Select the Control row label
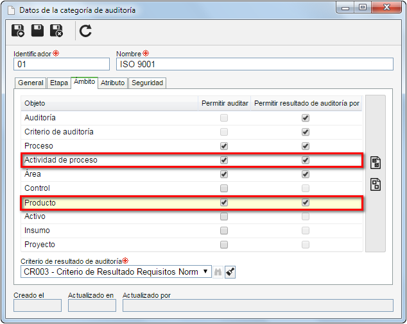The height and width of the screenshot is (324, 407). (x=37, y=188)
